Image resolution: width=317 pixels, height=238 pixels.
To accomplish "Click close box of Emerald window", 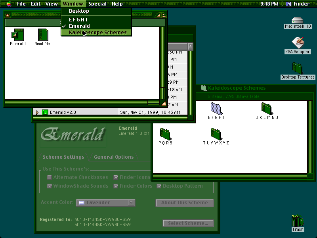I will [8, 15].
